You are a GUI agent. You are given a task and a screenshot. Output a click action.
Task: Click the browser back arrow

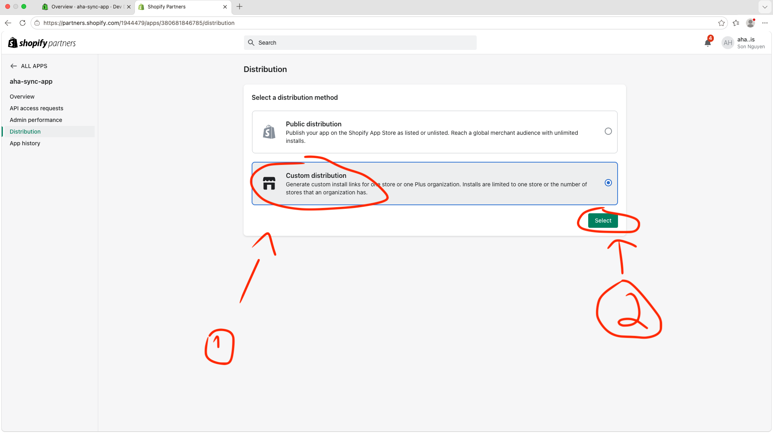coord(8,23)
